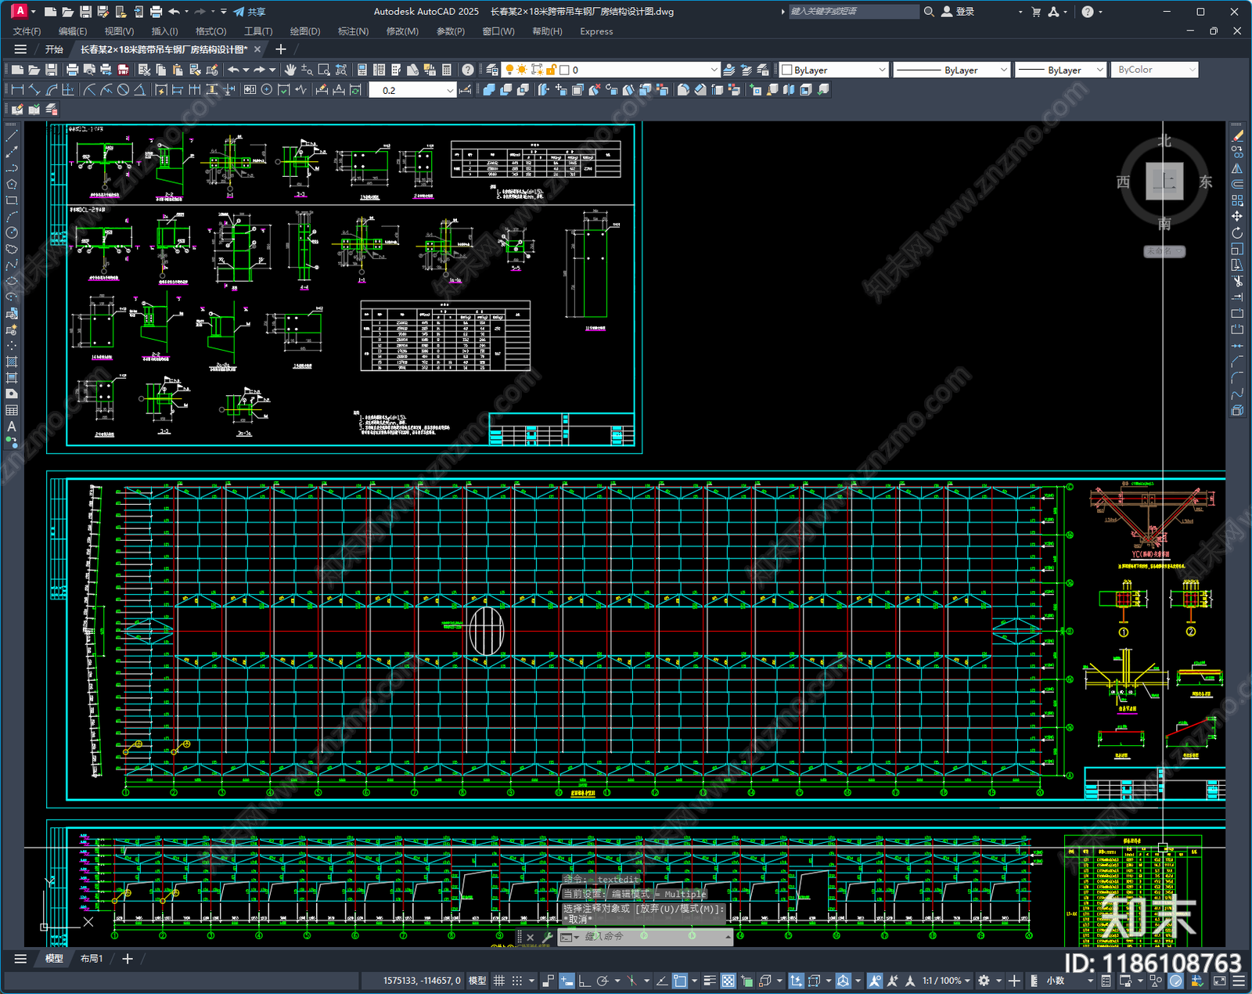Click the Erase tool in the modify toolbar
This screenshot has height=994, width=1252.
(x=1237, y=135)
